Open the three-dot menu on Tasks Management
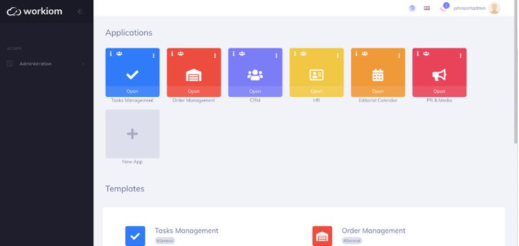The image size is (519, 246). pos(154,56)
